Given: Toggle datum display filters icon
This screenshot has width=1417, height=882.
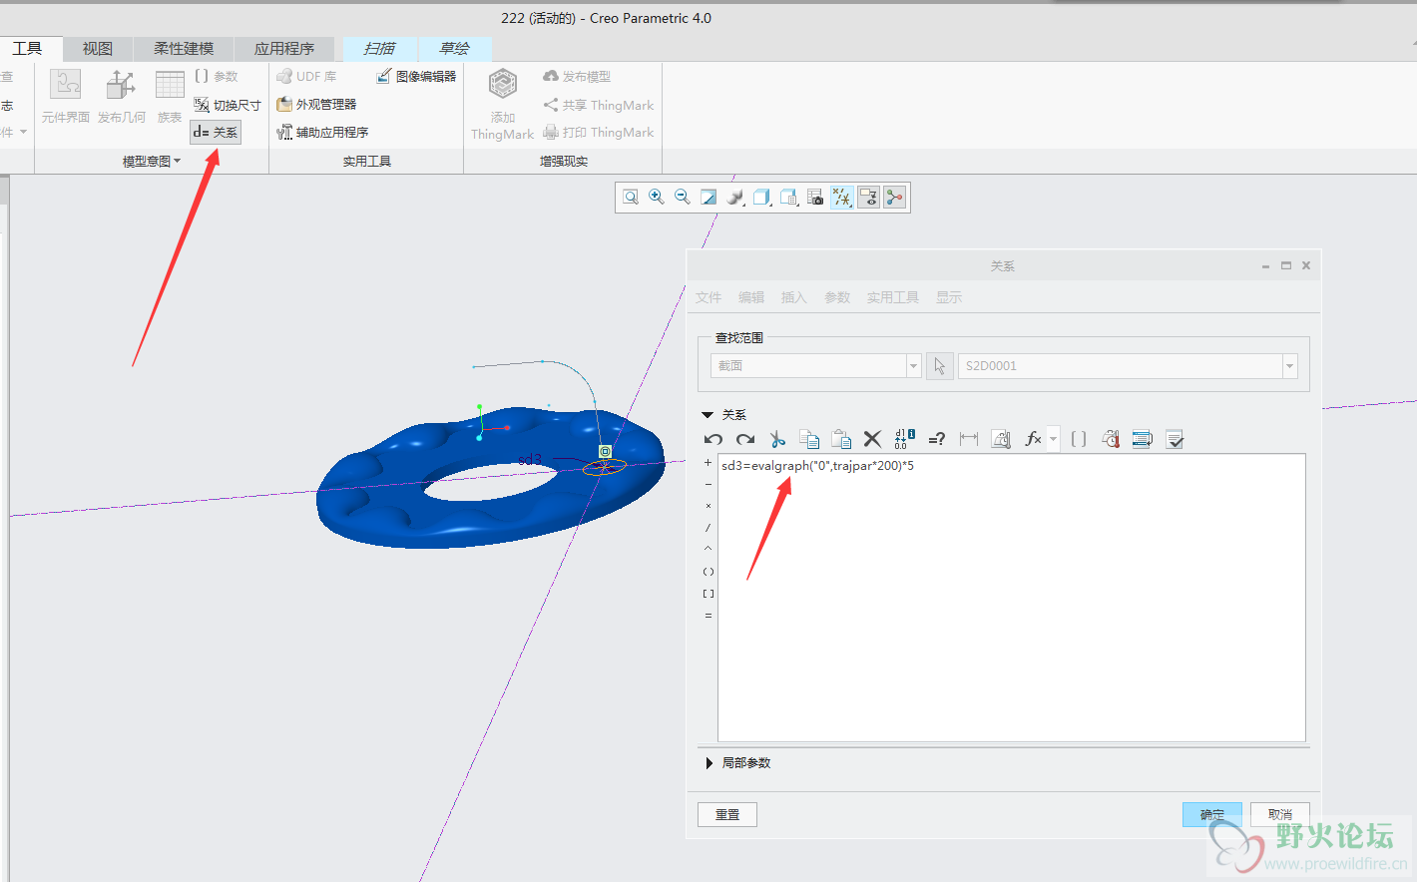Looking at the screenshot, I should [x=842, y=198].
